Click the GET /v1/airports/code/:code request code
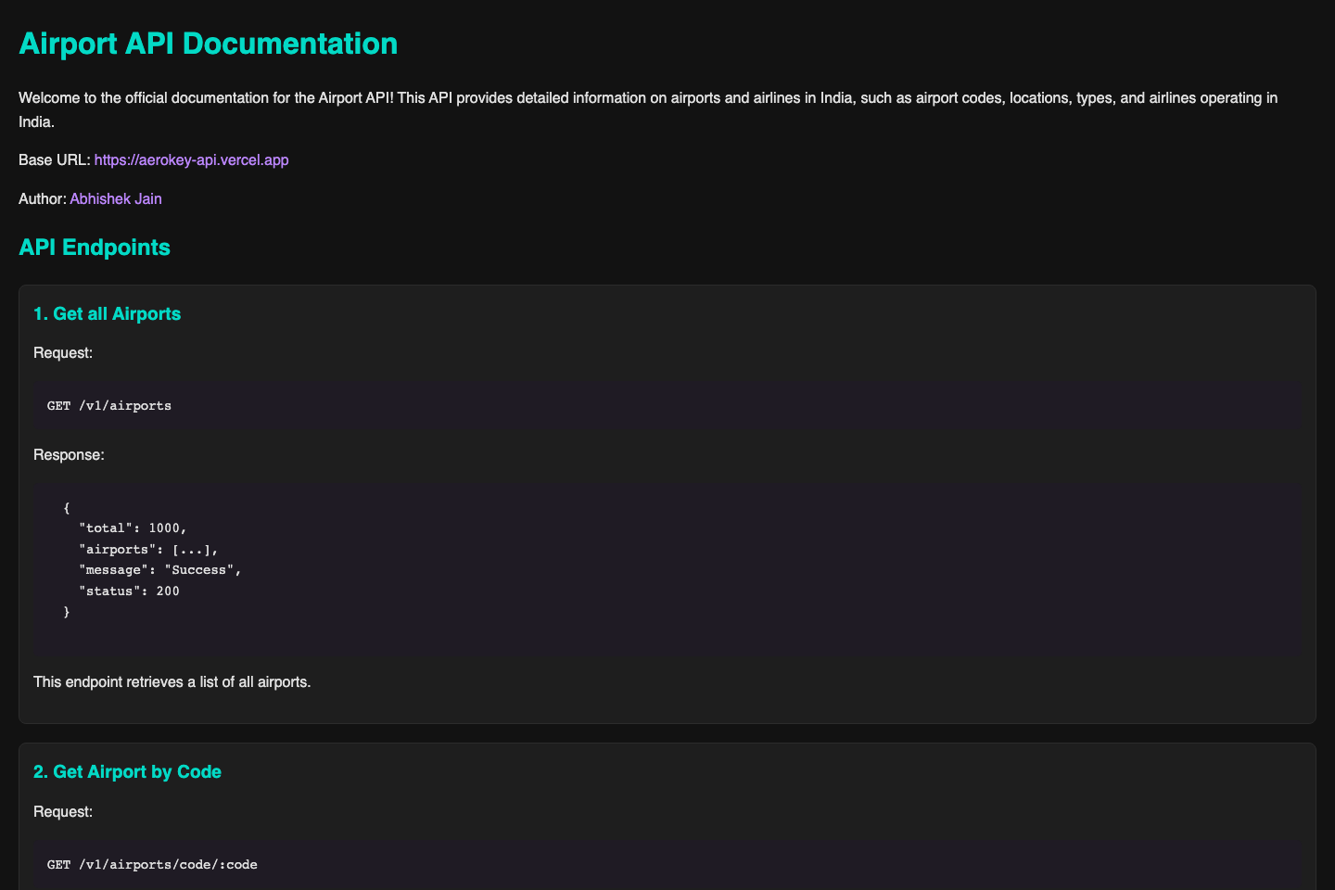The height and width of the screenshot is (890, 1335). [152, 865]
